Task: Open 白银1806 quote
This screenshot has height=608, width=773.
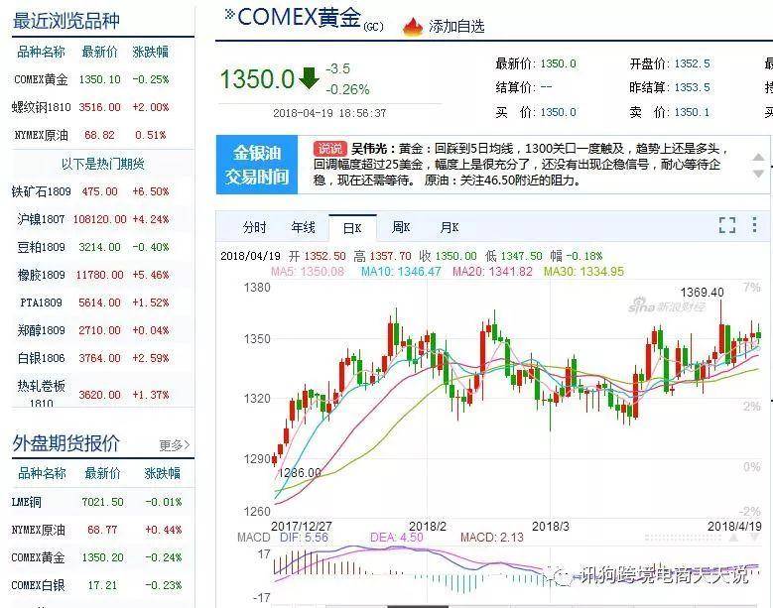Action: point(41,358)
